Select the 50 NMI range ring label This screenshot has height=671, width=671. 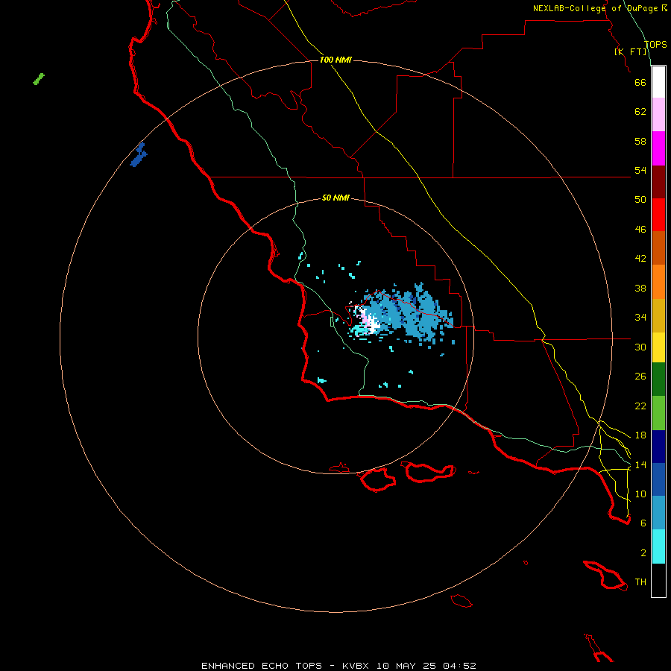pyautogui.click(x=335, y=198)
